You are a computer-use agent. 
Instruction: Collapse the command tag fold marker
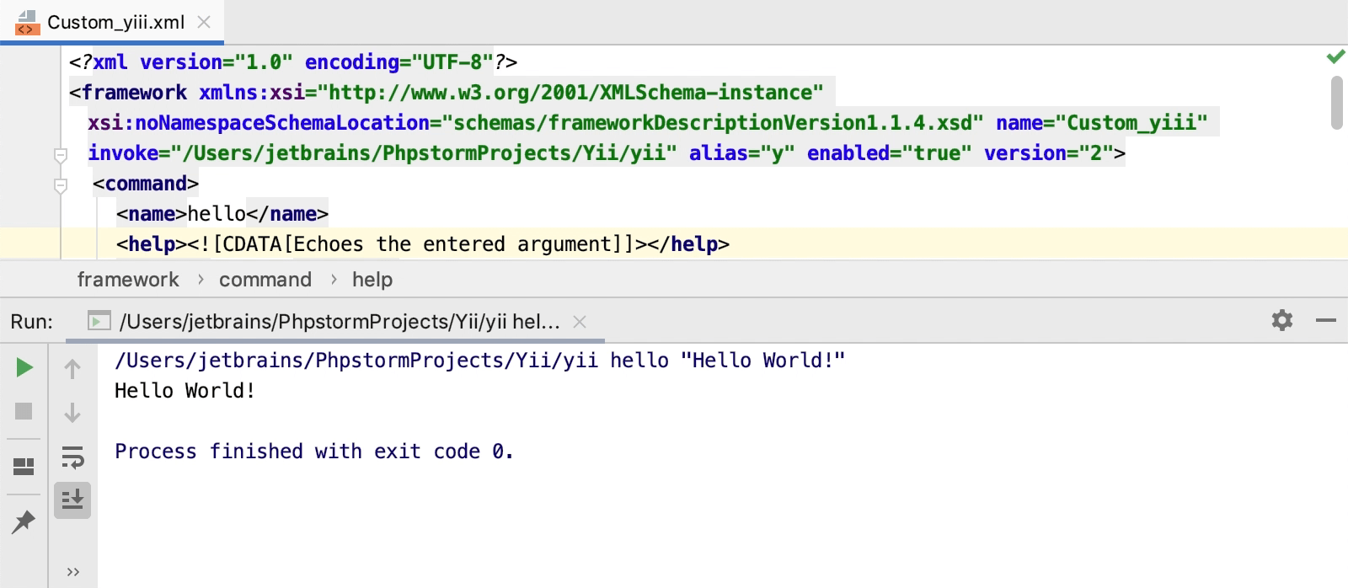[61, 185]
